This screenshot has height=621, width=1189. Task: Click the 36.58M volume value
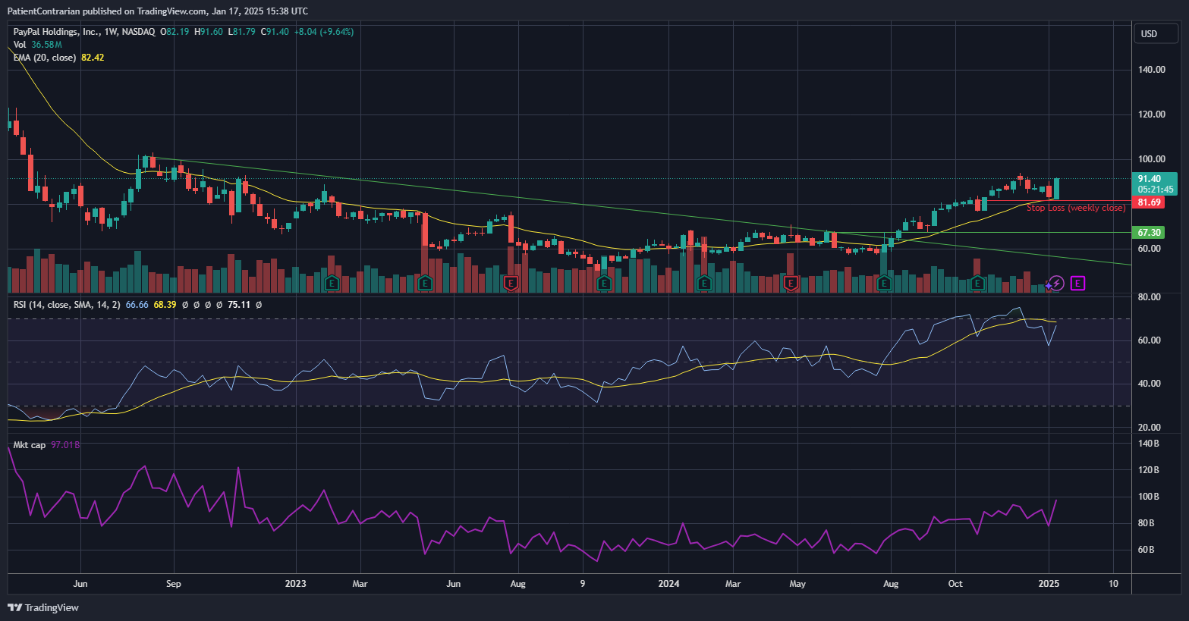pos(46,45)
